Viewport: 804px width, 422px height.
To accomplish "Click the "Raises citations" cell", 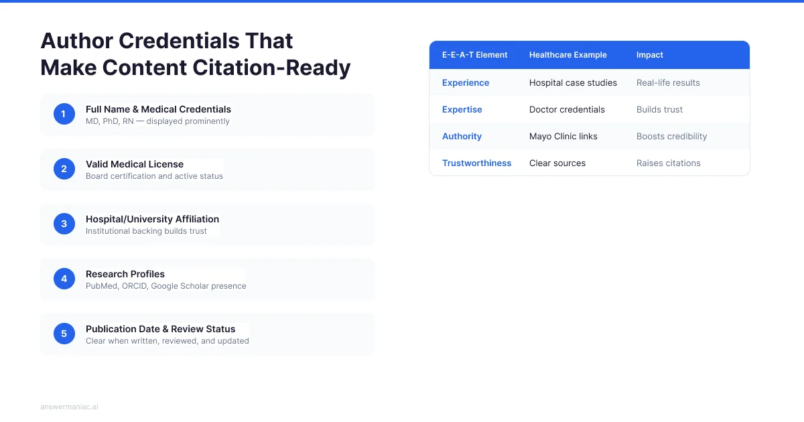I will pyautogui.click(x=669, y=163).
